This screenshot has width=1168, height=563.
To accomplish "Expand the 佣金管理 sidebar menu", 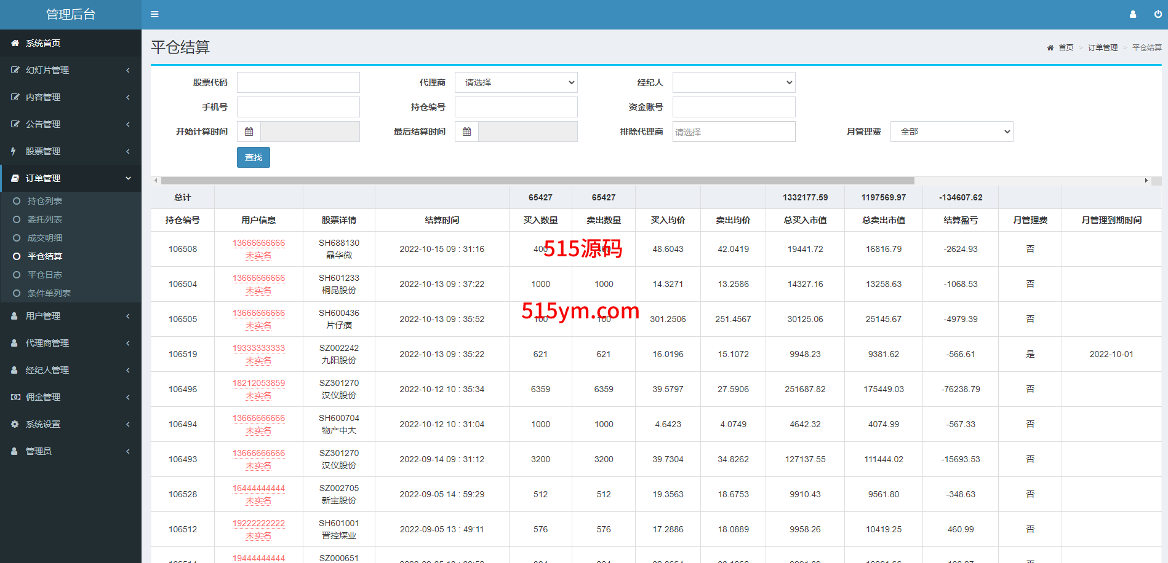I will click(70, 397).
